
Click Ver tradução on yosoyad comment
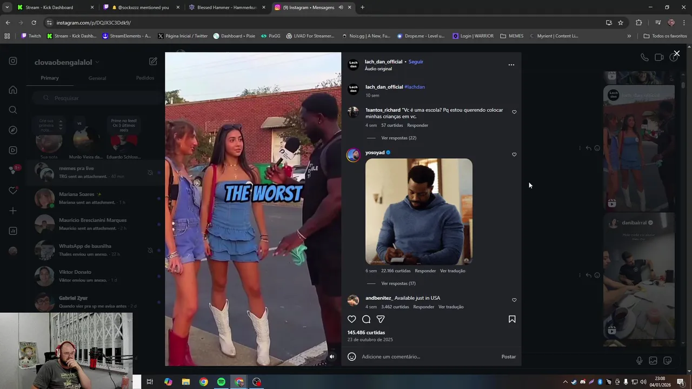click(x=453, y=271)
